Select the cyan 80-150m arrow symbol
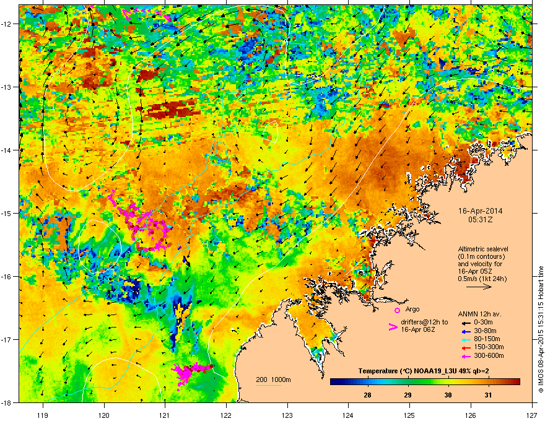545x421 pixels. [x=465, y=339]
